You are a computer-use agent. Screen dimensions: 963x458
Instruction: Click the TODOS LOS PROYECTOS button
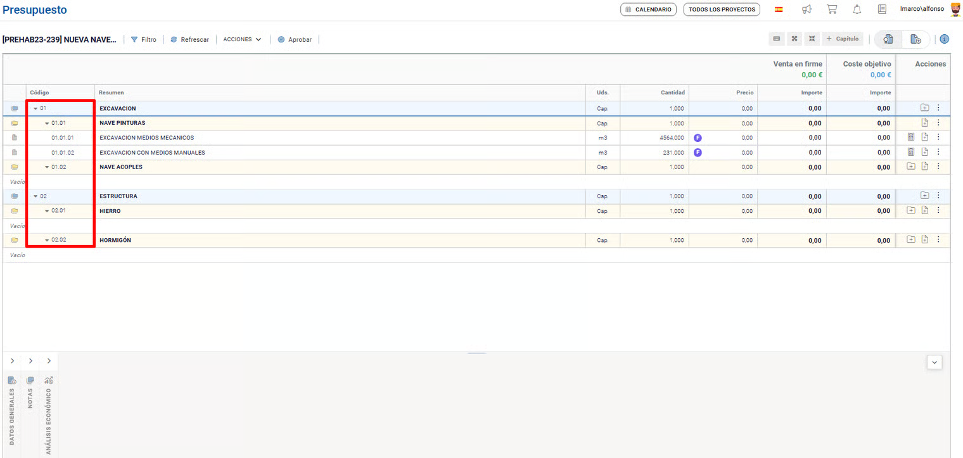[x=721, y=10]
